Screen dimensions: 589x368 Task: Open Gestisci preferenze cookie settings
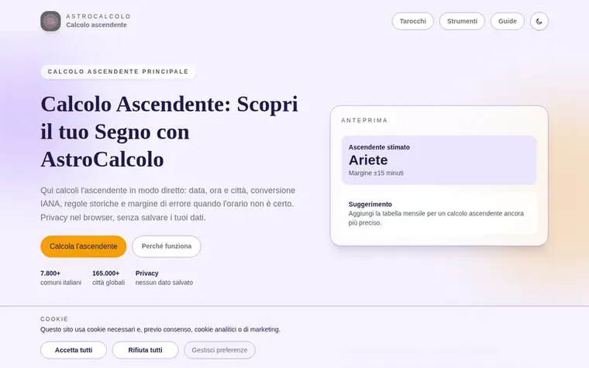point(219,350)
